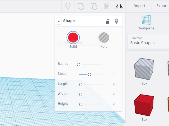Open the Align tool

point(107,6)
